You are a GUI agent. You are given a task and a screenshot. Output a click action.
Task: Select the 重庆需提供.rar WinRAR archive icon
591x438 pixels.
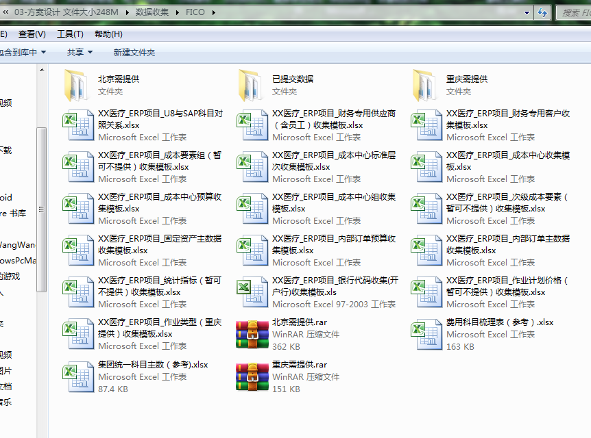point(252,377)
